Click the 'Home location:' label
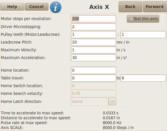 point(15,70)
